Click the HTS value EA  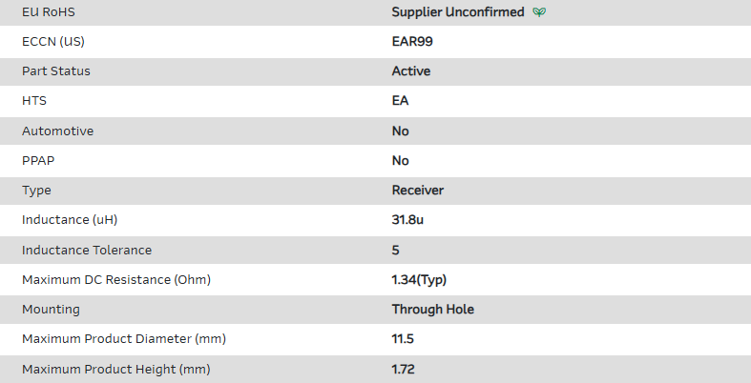pos(401,101)
